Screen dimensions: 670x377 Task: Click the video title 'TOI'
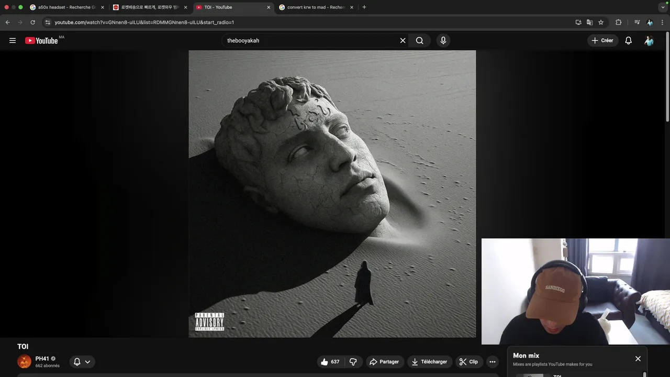23,347
